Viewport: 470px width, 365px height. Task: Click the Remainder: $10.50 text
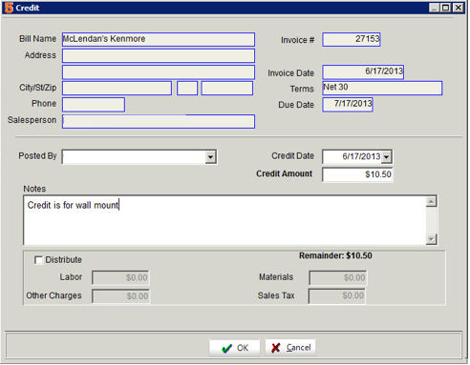(x=335, y=255)
